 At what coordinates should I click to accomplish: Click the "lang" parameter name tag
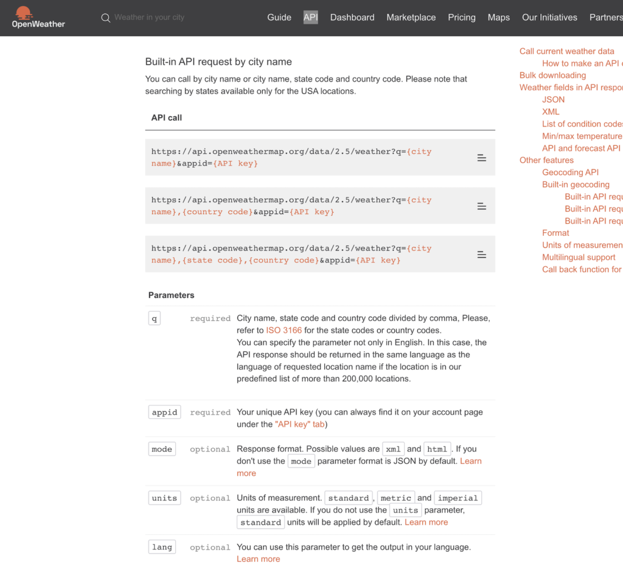click(x=162, y=547)
